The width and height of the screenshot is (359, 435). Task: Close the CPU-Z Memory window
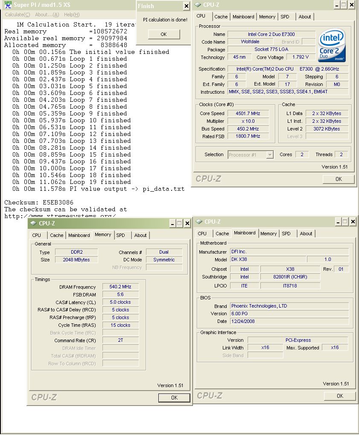tap(187, 223)
